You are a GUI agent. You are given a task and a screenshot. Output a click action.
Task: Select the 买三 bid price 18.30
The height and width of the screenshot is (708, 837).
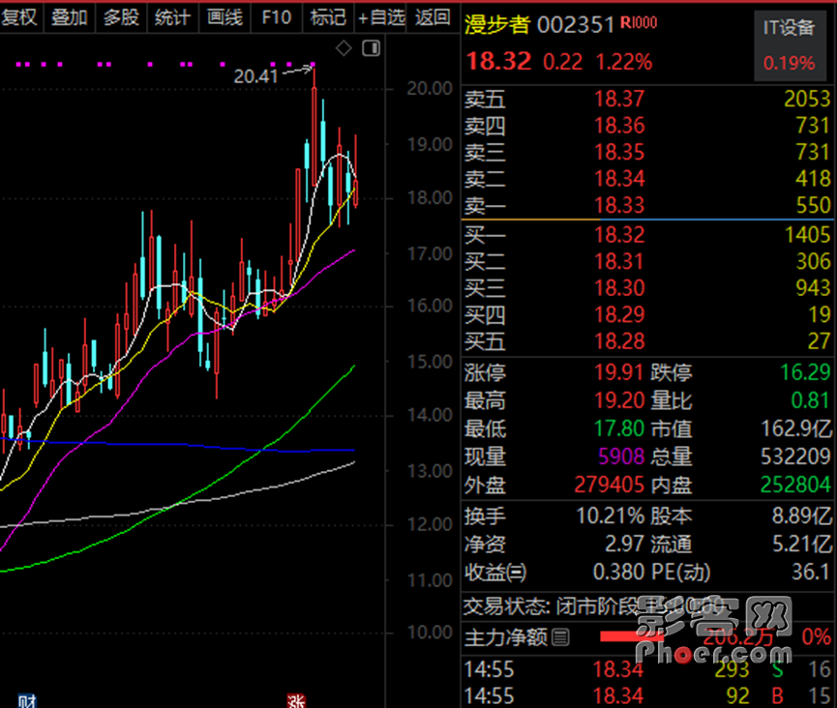(x=619, y=288)
